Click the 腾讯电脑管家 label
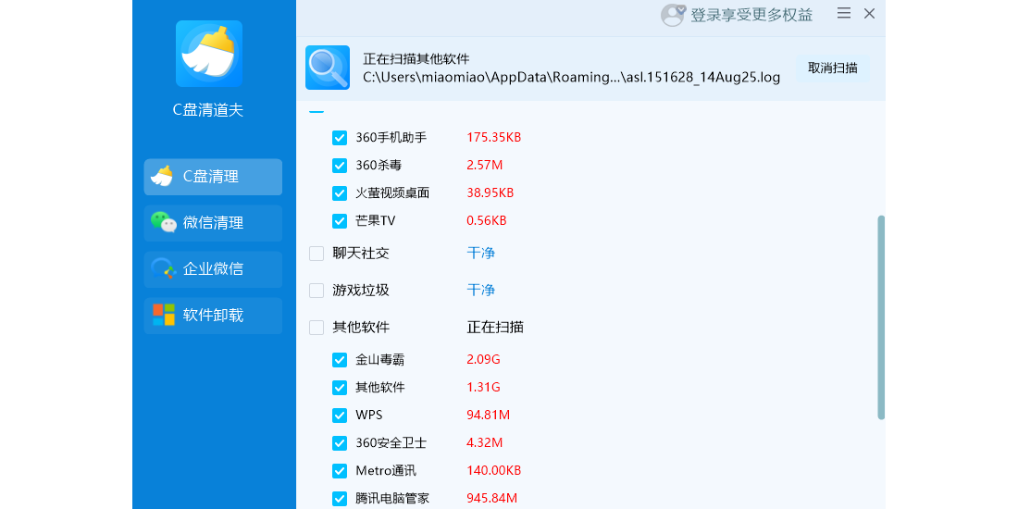 tap(392, 499)
